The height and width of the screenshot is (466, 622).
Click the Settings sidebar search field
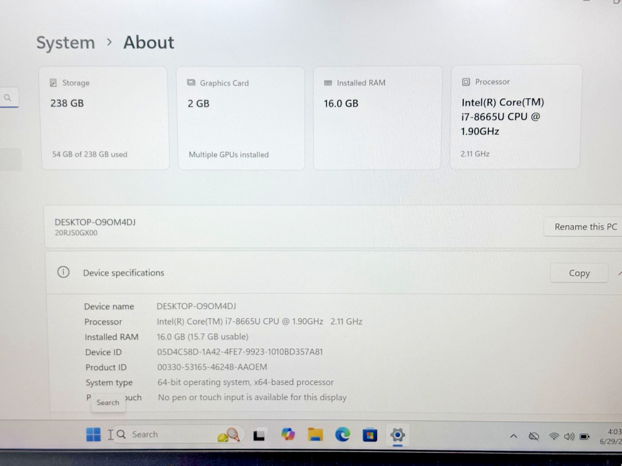[x=9, y=97]
